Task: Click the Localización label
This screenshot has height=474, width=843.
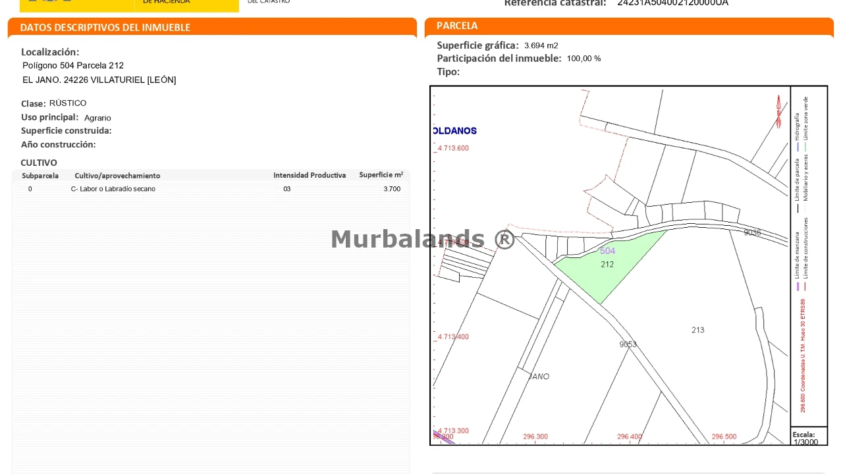Action: click(50, 52)
